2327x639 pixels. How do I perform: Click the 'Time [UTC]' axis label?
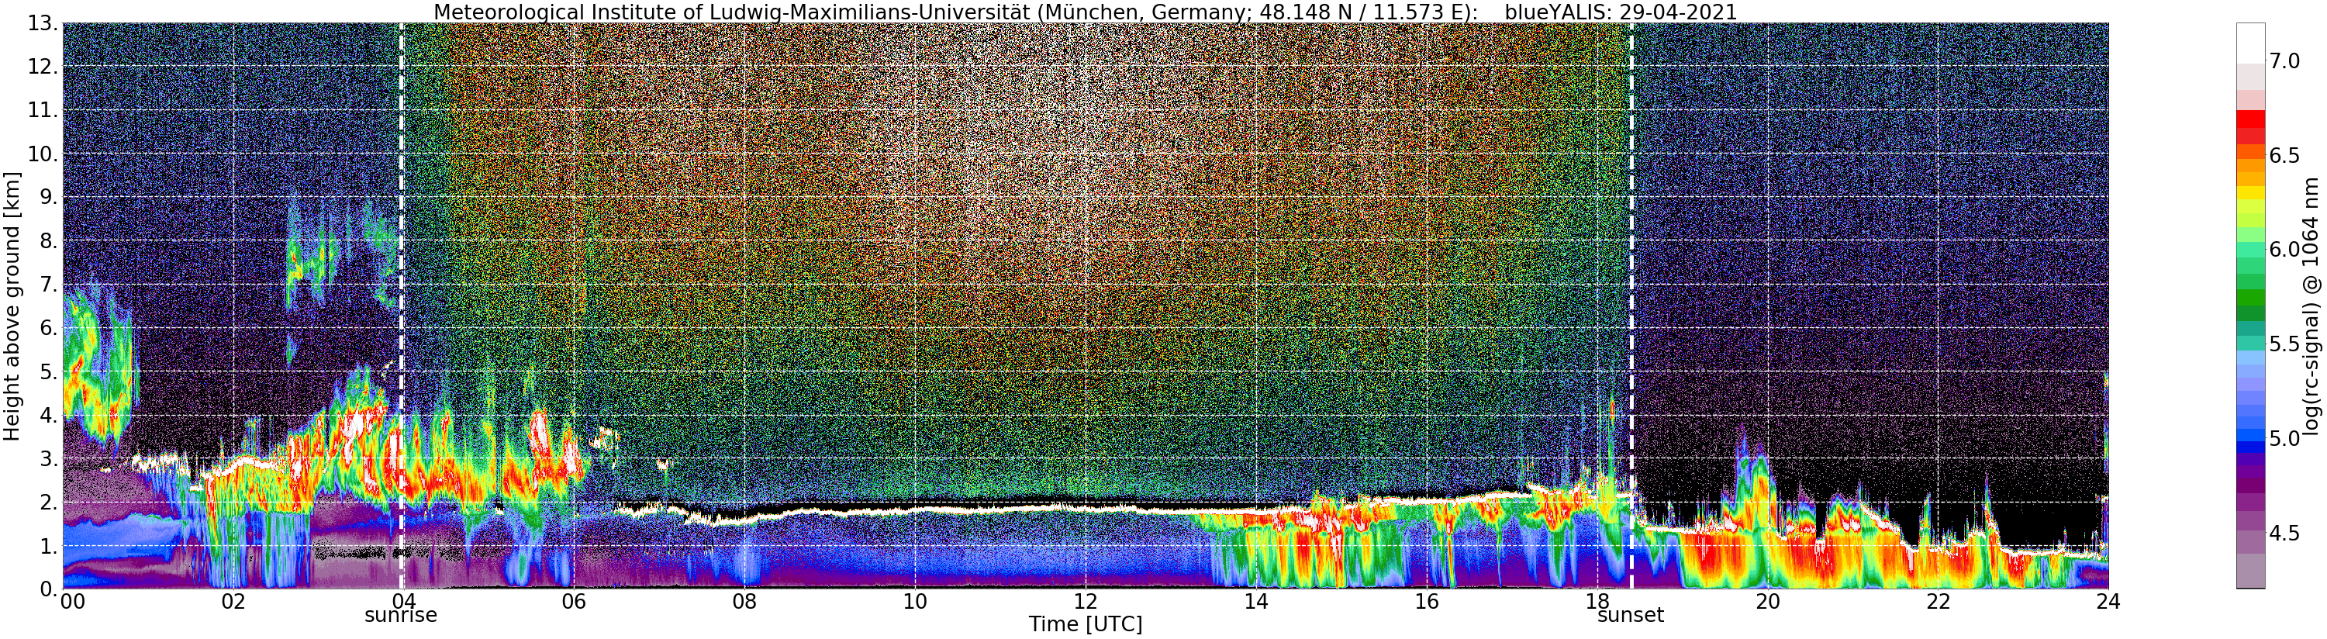pyautogui.click(x=1085, y=624)
